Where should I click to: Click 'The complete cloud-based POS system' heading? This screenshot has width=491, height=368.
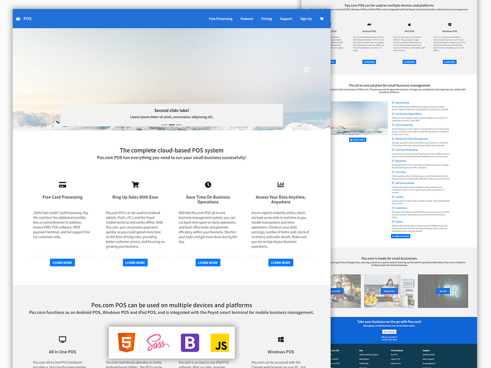(x=171, y=150)
